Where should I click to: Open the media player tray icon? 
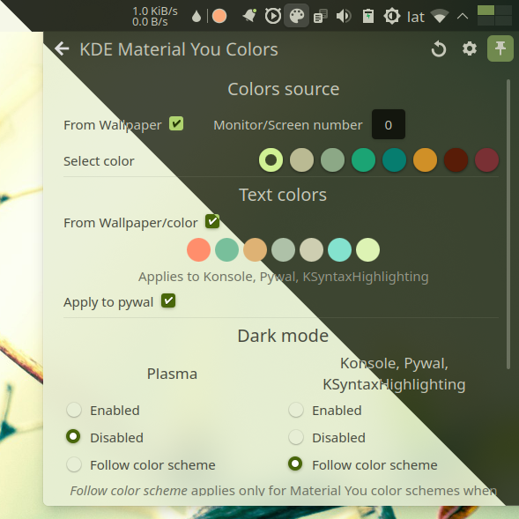click(x=273, y=16)
